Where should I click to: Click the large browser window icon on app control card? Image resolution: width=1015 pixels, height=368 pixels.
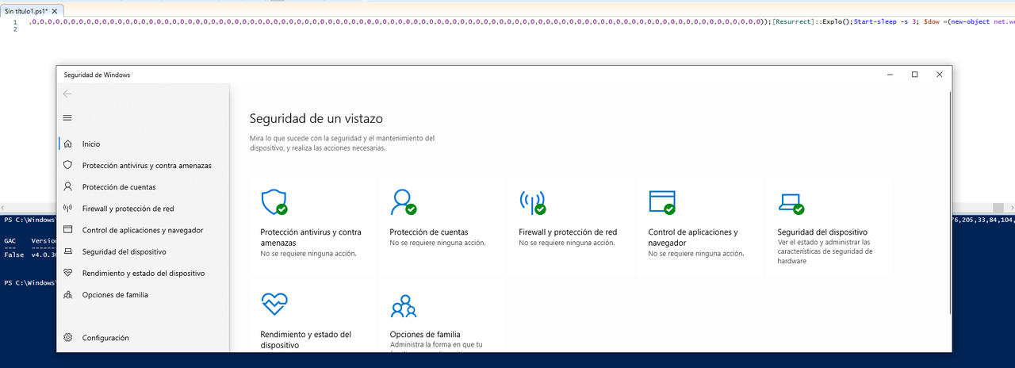click(661, 202)
